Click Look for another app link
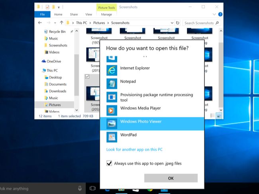The image size is (259, 194). [x=134, y=150]
